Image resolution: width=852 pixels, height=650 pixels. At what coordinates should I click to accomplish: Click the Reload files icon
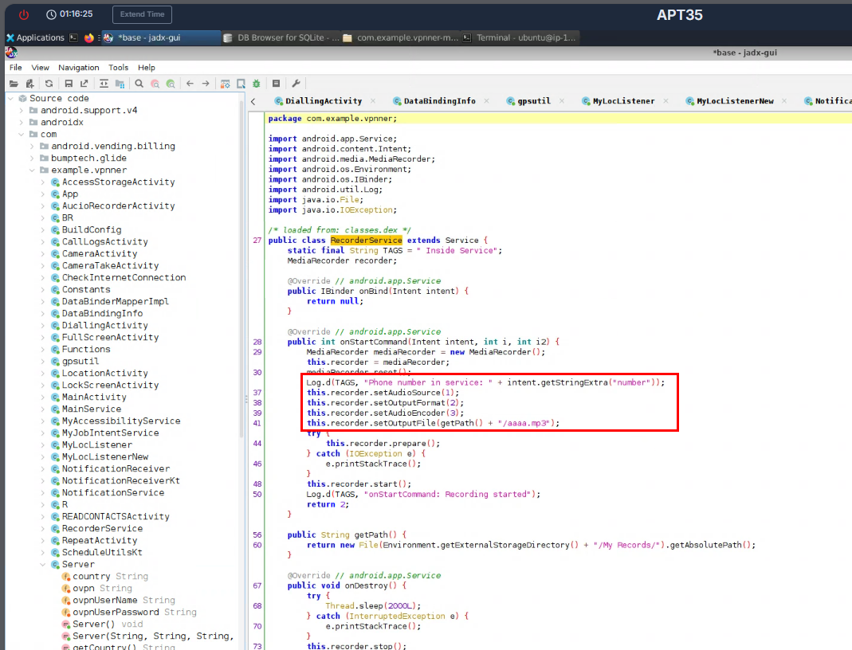click(x=49, y=84)
